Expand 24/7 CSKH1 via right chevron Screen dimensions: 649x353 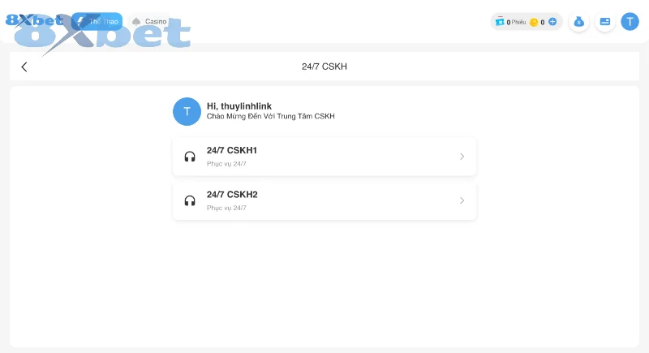(462, 157)
